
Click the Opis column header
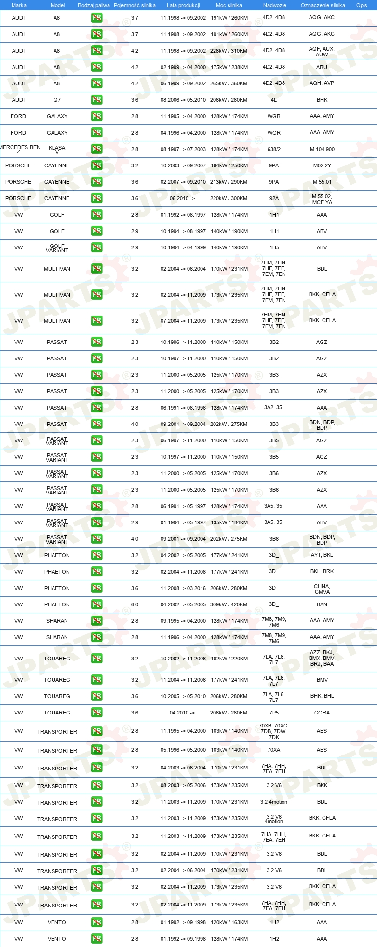pyautogui.click(x=362, y=5)
